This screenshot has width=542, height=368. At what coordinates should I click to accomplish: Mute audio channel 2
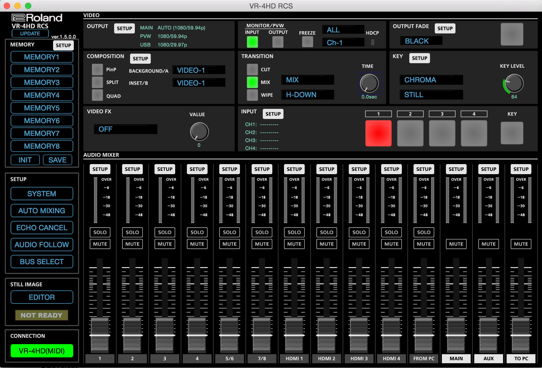click(x=132, y=244)
